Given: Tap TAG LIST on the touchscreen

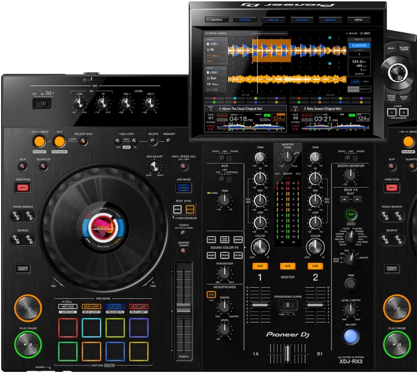Looking at the screenshot, I should 273,20.
